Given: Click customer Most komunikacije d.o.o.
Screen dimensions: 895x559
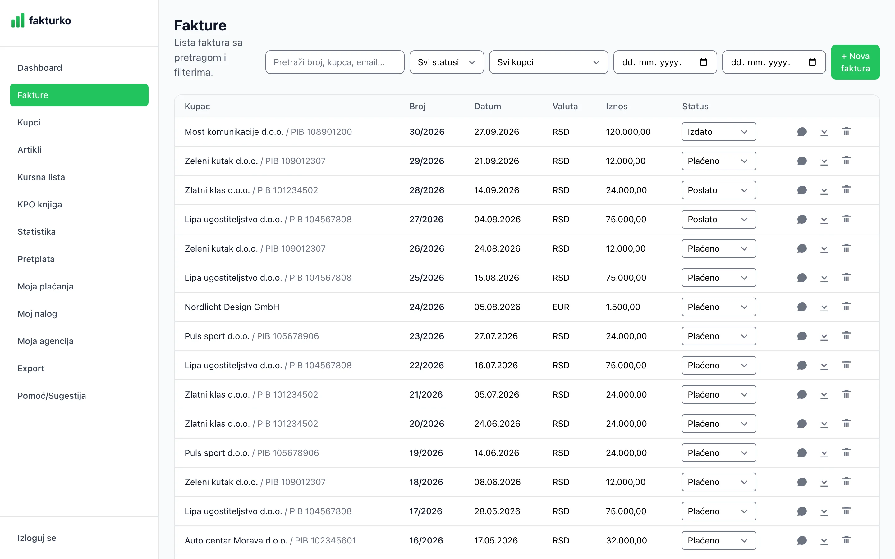Looking at the screenshot, I should click(x=234, y=132).
